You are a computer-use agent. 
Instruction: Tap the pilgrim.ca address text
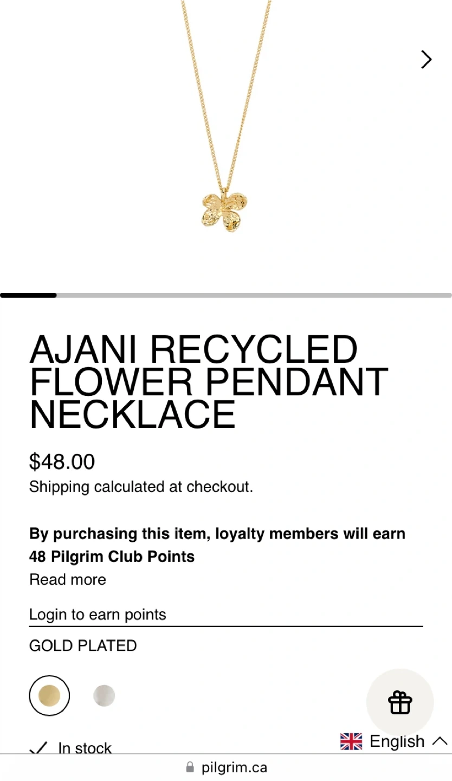click(x=234, y=767)
